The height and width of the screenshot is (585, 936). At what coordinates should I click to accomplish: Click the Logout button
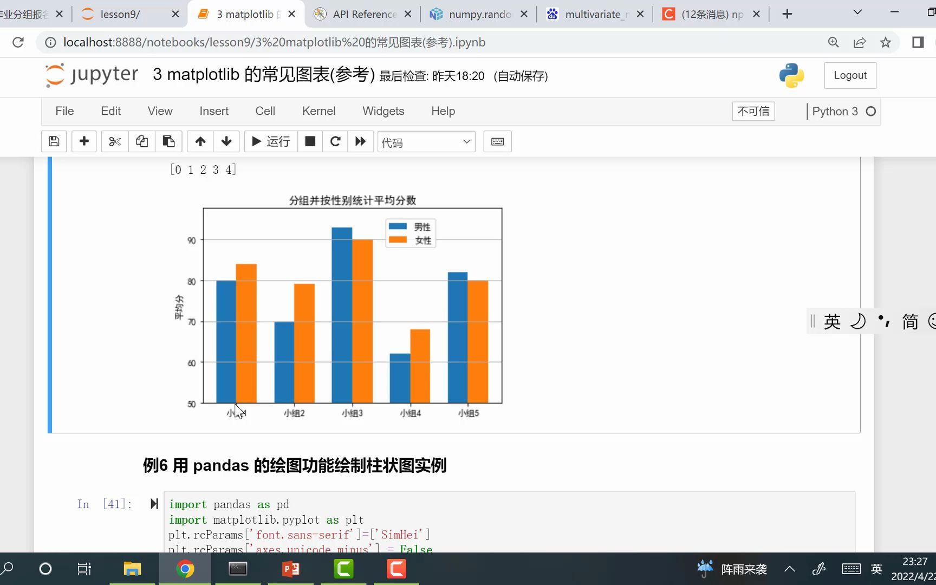point(850,75)
